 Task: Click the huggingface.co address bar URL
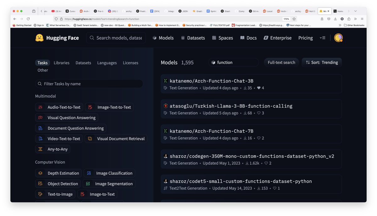tap(102, 19)
